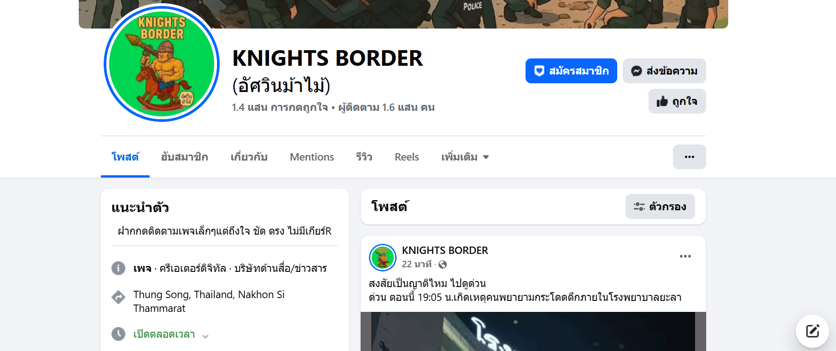The height and width of the screenshot is (351, 836).
Task: Open Messenger via ส่งข้อความ button
Action: point(664,71)
